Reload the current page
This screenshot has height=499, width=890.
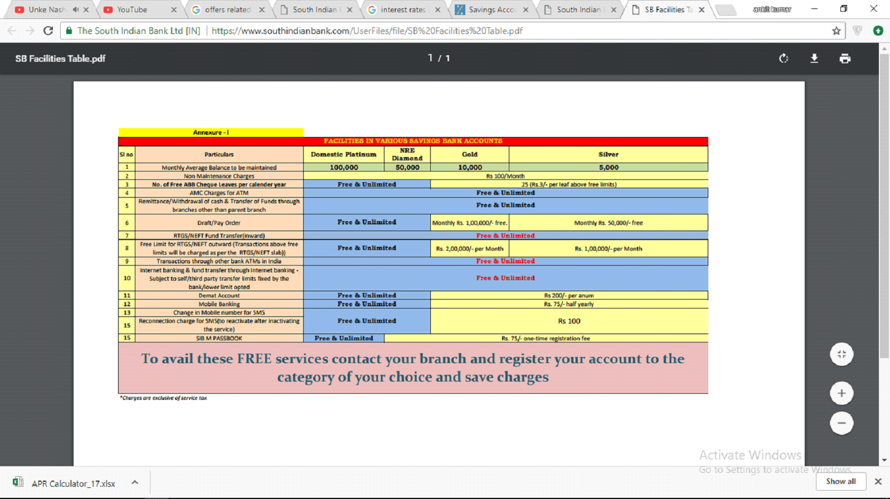point(48,31)
